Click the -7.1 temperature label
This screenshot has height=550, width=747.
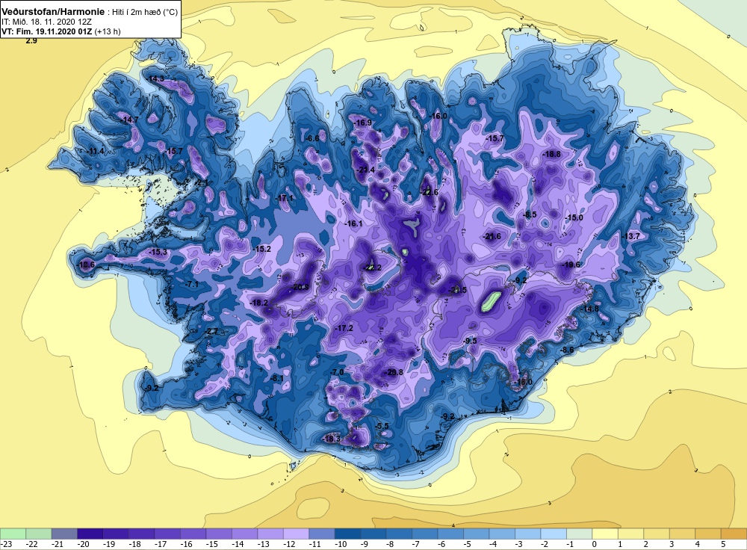pyautogui.click(x=192, y=284)
